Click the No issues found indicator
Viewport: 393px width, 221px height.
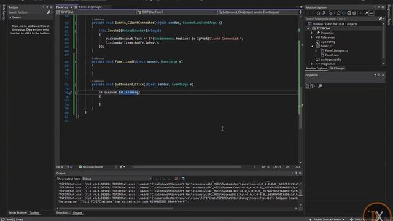point(91,167)
